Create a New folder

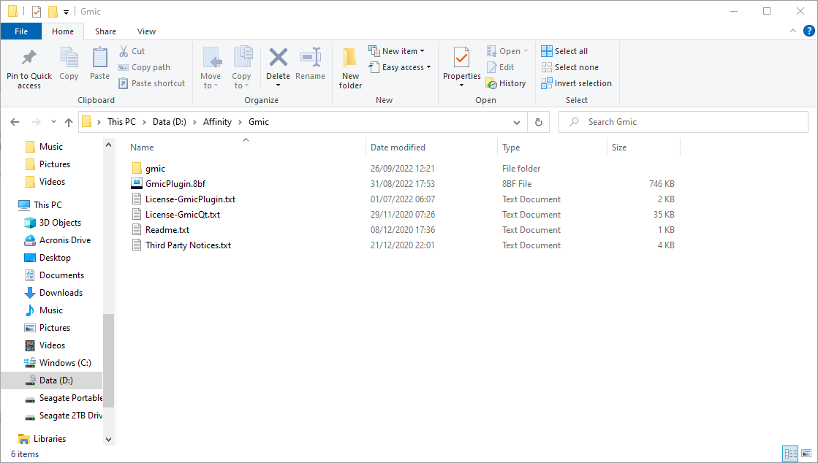click(350, 68)
